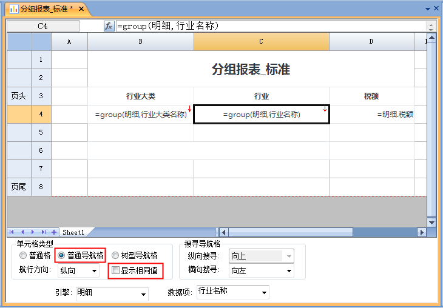
Task: Select the 树型导航格 radio button
Action: (x=115, y=256)
